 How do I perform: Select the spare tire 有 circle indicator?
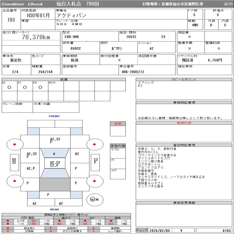click(x=92, y=199)
